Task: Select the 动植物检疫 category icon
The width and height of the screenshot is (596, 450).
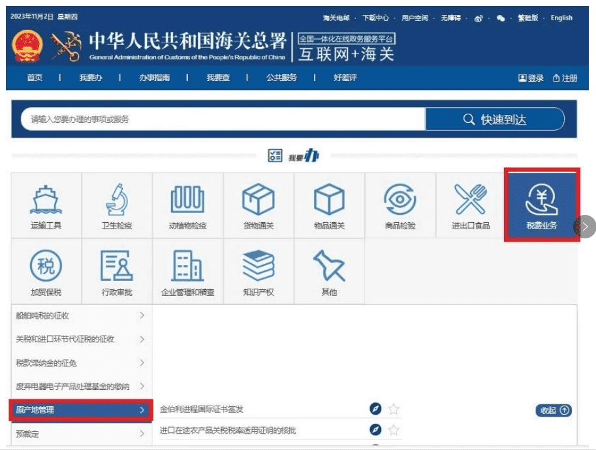Action: pyautogui.click(x=187, y=206)
